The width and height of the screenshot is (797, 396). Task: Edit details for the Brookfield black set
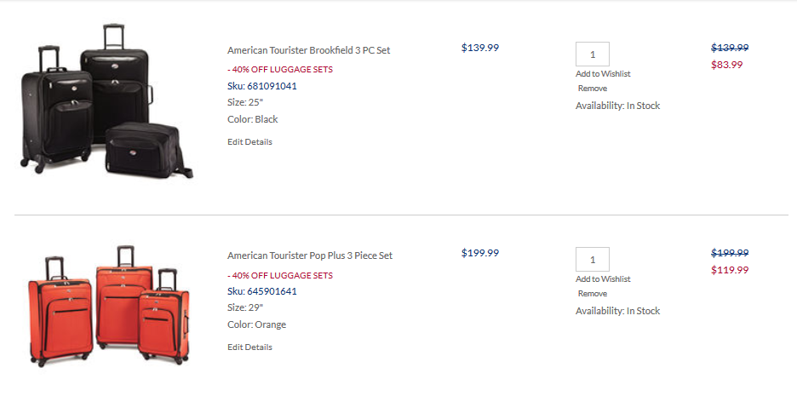(x=249, y=142)
